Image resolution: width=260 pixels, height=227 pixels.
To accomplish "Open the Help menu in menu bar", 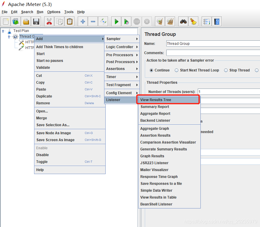I will 81,12.
